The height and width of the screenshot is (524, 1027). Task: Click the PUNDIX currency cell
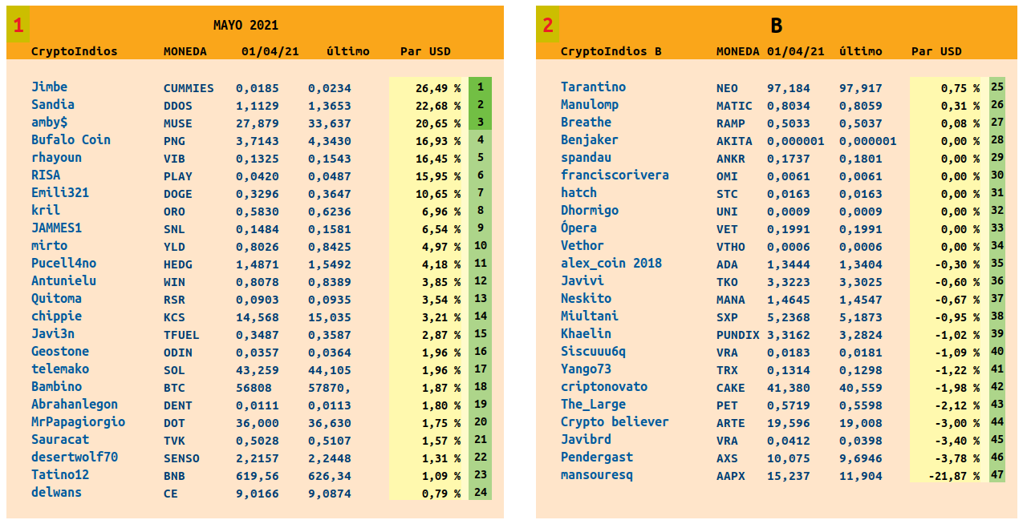tap(737, 335)
